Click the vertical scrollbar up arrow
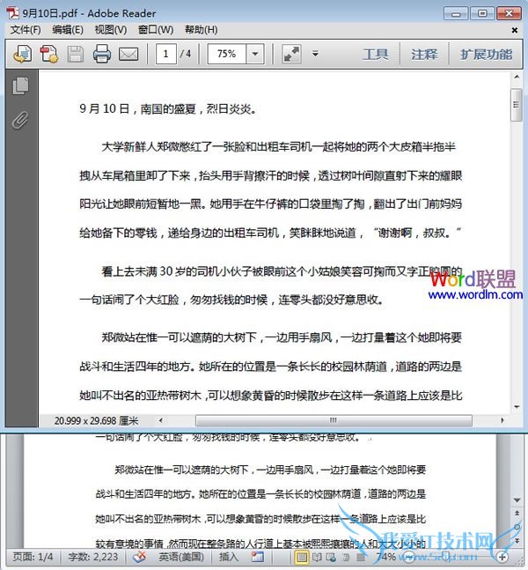The height and width of the screenshot is (570, 528). pyautogui.click(x=517, y=77)
